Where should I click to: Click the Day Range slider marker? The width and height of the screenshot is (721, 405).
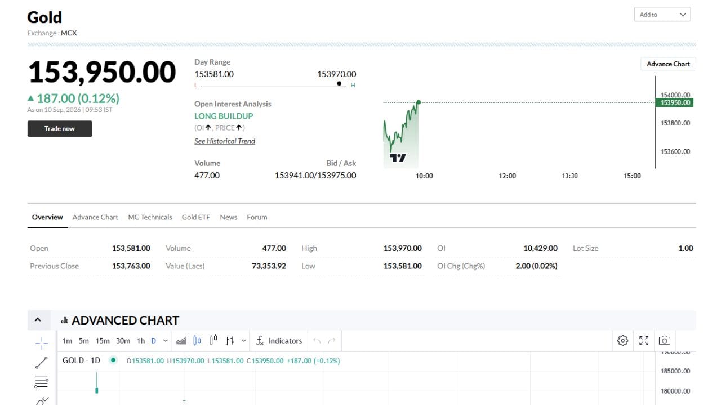[x=339, y=83]
